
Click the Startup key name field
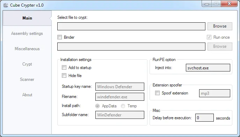[x=120, y=86]
